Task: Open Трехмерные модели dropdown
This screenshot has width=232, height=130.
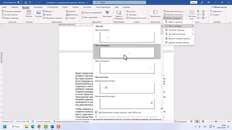Action: 54,18
